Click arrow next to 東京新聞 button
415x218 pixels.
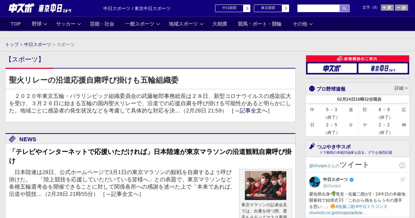(286, 8)
